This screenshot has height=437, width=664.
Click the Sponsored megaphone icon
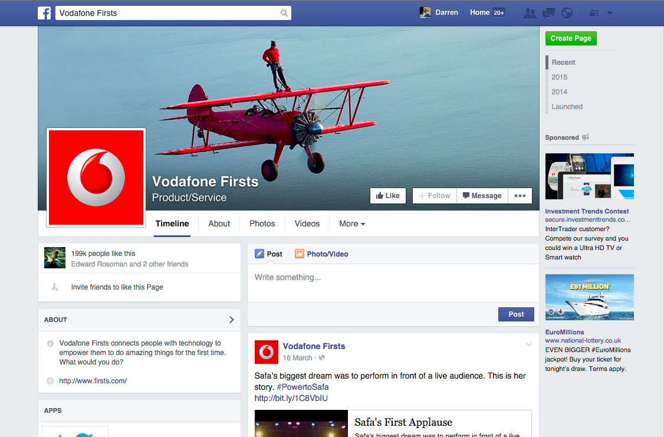click(585, 137)
